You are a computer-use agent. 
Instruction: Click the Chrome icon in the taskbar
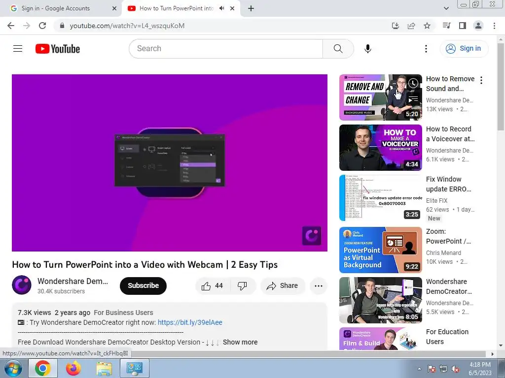(x=43, y=368)
